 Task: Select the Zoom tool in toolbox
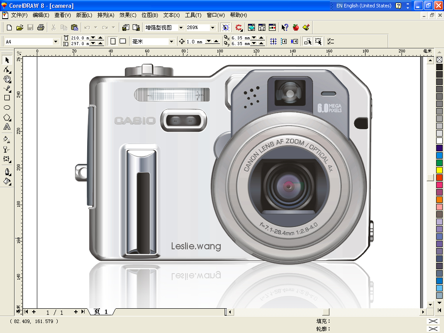click(7, 79)
